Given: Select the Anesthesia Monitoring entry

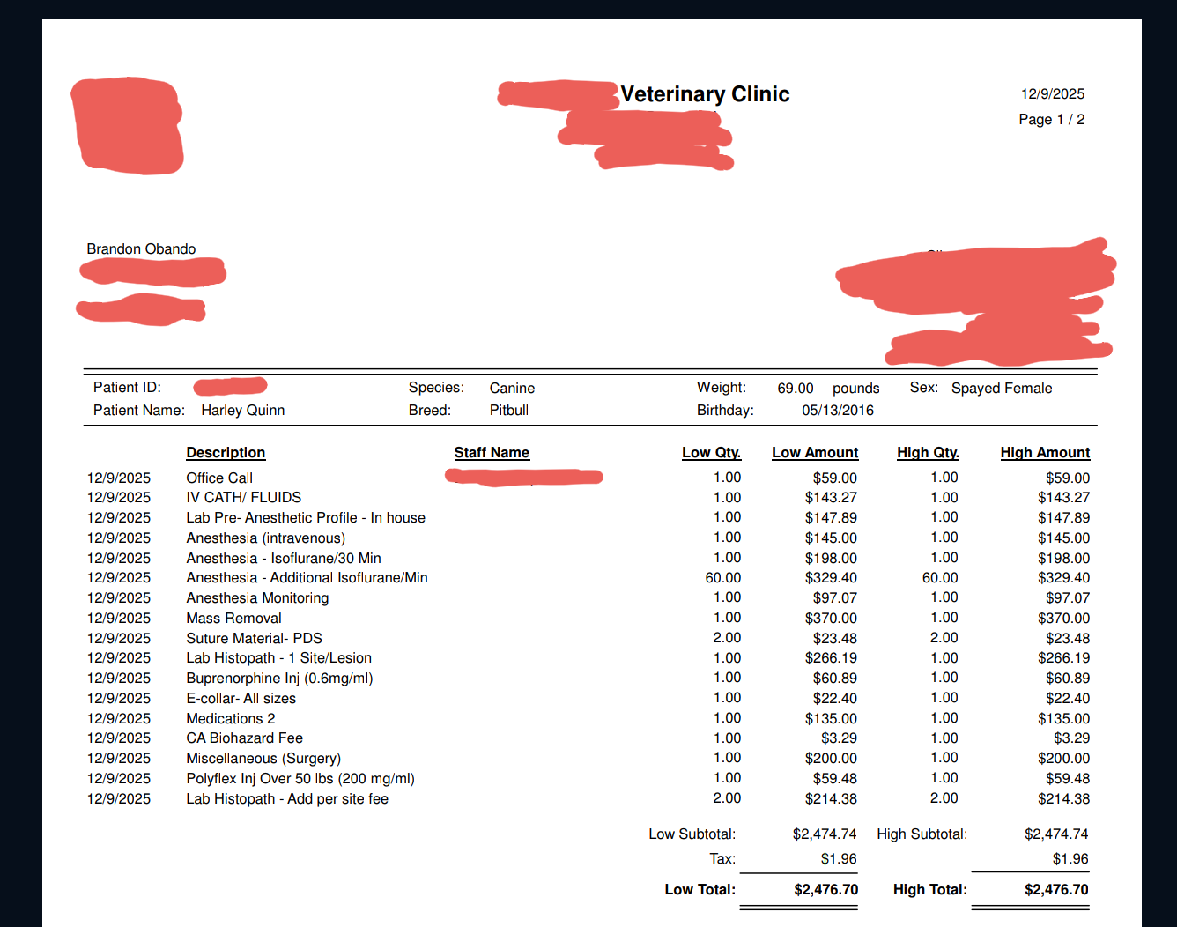Looking at the screenshot, I should 257,598.
